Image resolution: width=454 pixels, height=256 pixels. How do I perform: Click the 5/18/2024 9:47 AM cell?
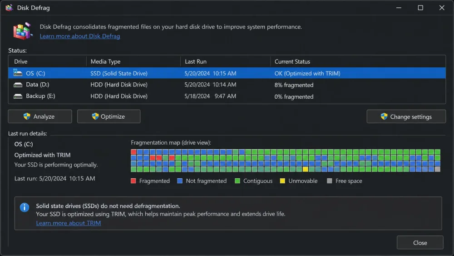[210, 96]
